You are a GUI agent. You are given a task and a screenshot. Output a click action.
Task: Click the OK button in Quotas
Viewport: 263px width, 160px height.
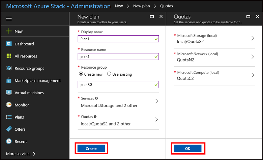[x=187, y=149]
